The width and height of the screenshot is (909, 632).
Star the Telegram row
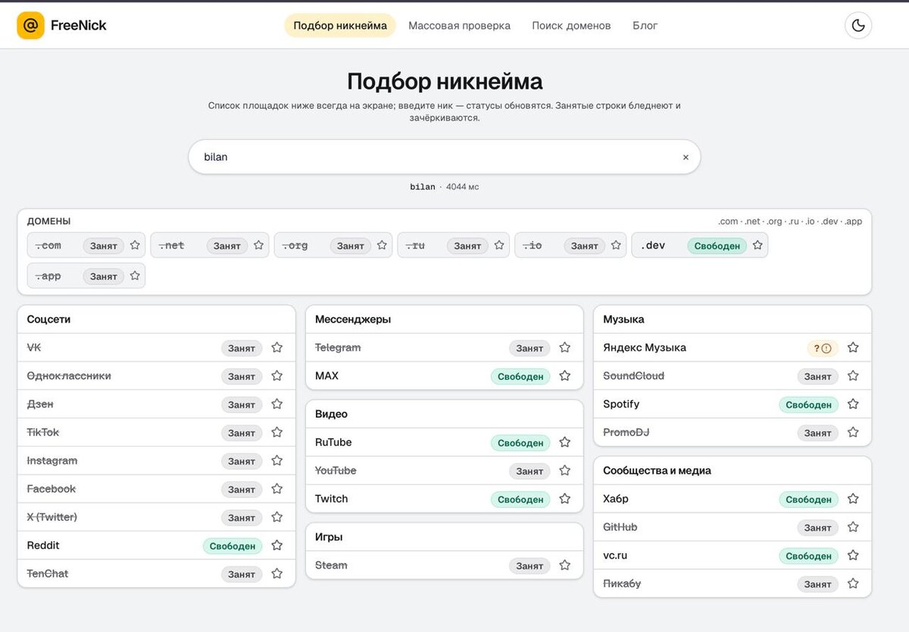pyautogui.click(x=564, y=347)
